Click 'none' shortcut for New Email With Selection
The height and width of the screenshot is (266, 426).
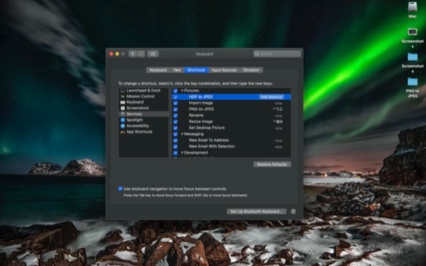point(279,147)
